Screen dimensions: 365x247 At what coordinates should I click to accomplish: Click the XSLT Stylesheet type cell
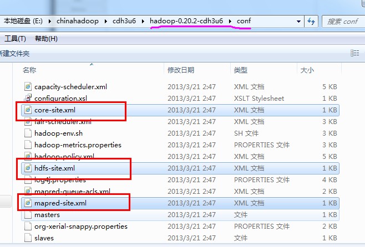pos(259,98)
